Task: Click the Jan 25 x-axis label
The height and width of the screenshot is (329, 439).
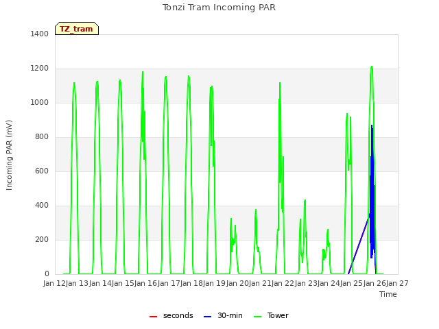Action: [352, 283]
